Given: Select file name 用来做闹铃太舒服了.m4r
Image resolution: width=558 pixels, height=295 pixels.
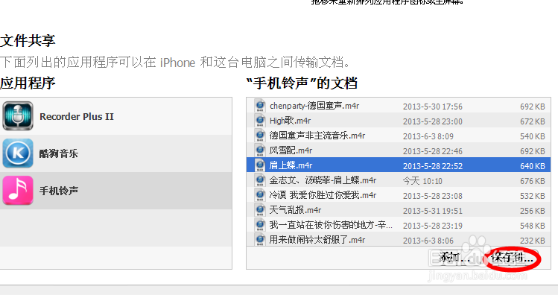Looking at the screenshot, I should pyautogui.click(x=317, y=240).
